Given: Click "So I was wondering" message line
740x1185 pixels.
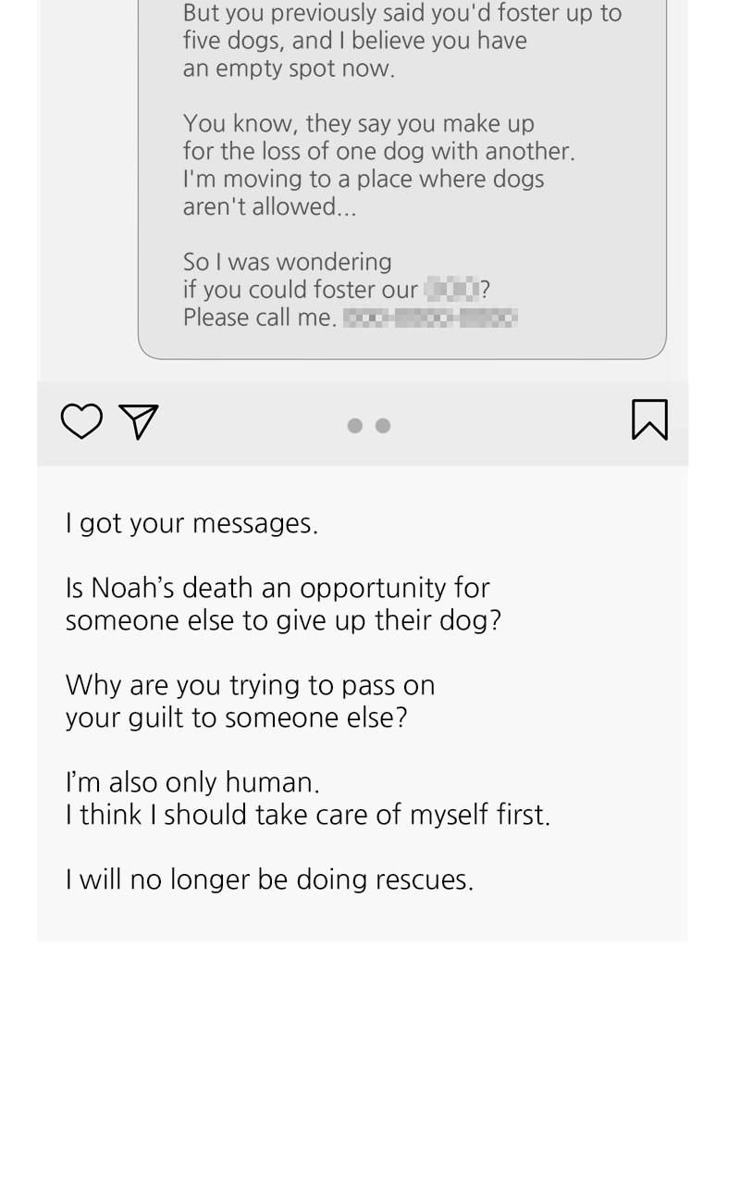Looking at the screenshot, I should (288, 262).
